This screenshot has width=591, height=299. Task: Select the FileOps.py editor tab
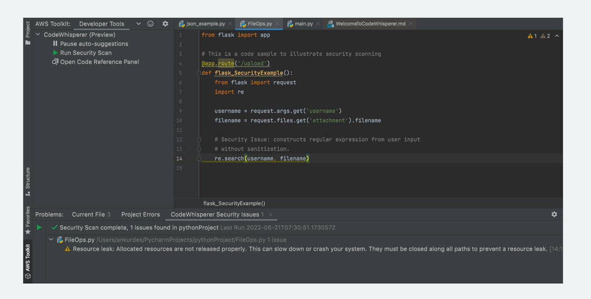(260, 24)
